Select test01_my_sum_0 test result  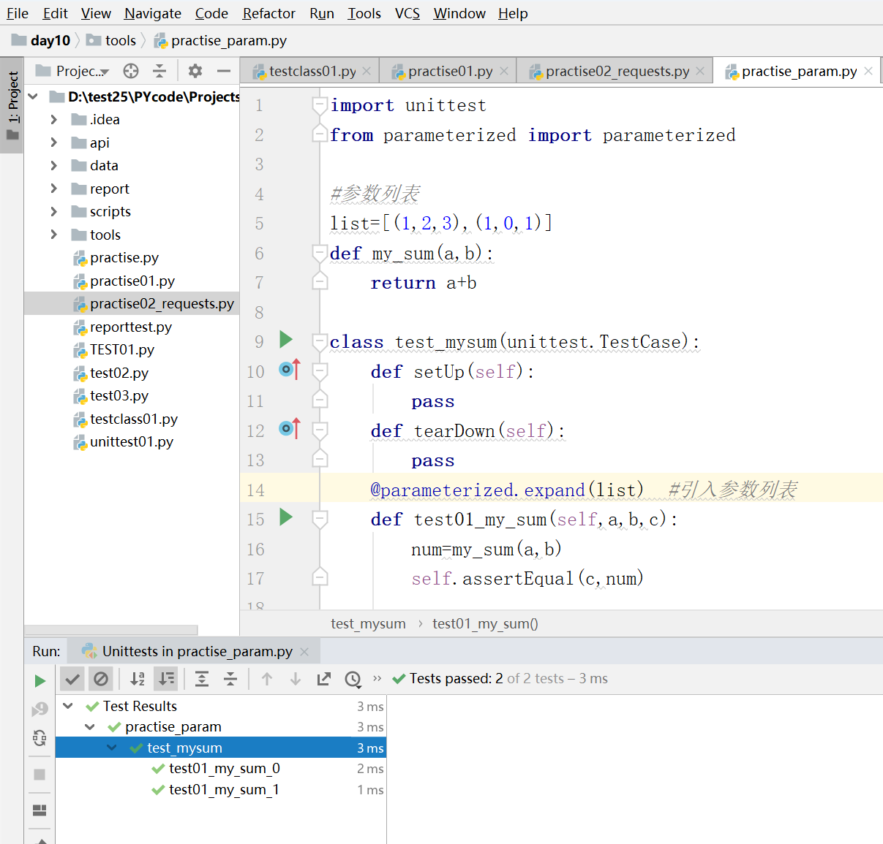[x=224, y=768]
